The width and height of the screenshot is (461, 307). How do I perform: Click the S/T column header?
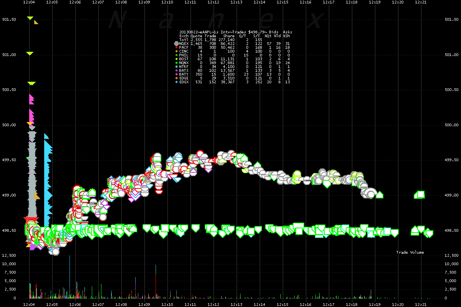pyautogui.click(x=257, y=36)
